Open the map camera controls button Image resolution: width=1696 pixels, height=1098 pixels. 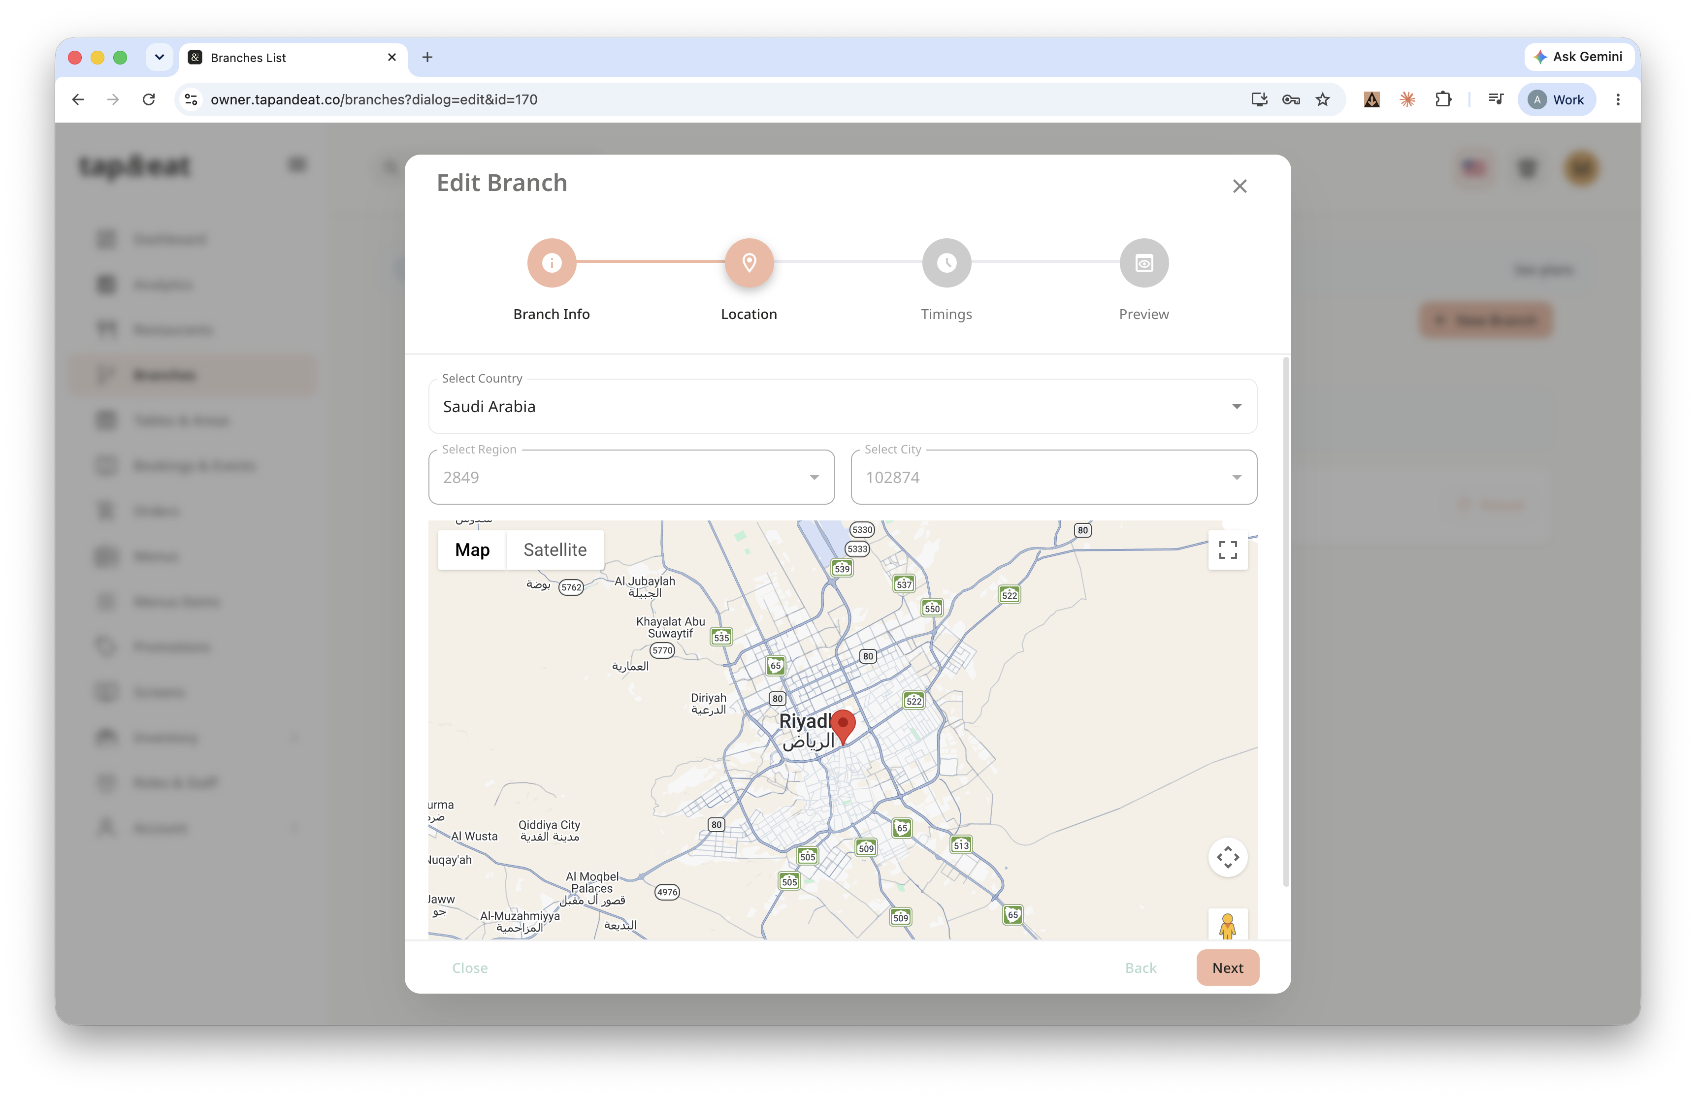click(x=1227, y=857)
